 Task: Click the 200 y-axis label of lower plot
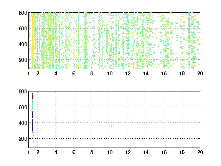[x=23, y=139]
